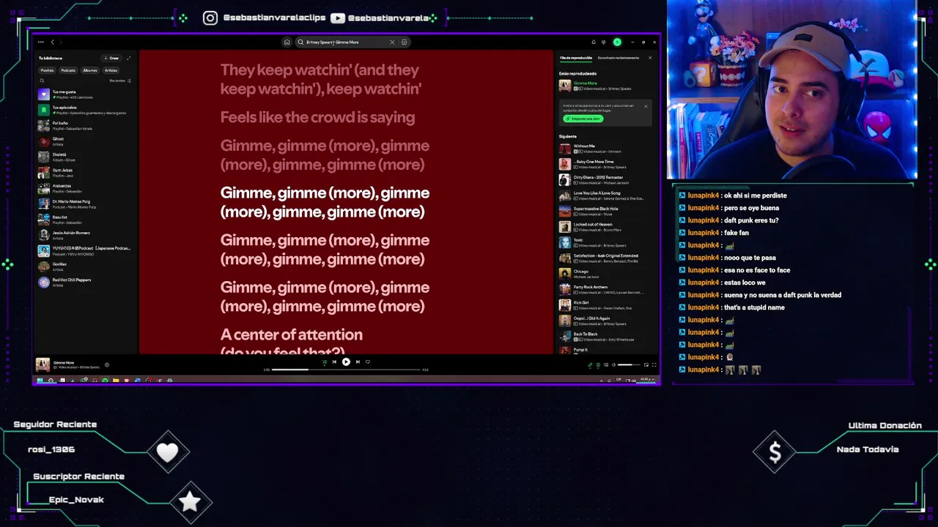Search in library using magnifier icon

coord(42,81)
